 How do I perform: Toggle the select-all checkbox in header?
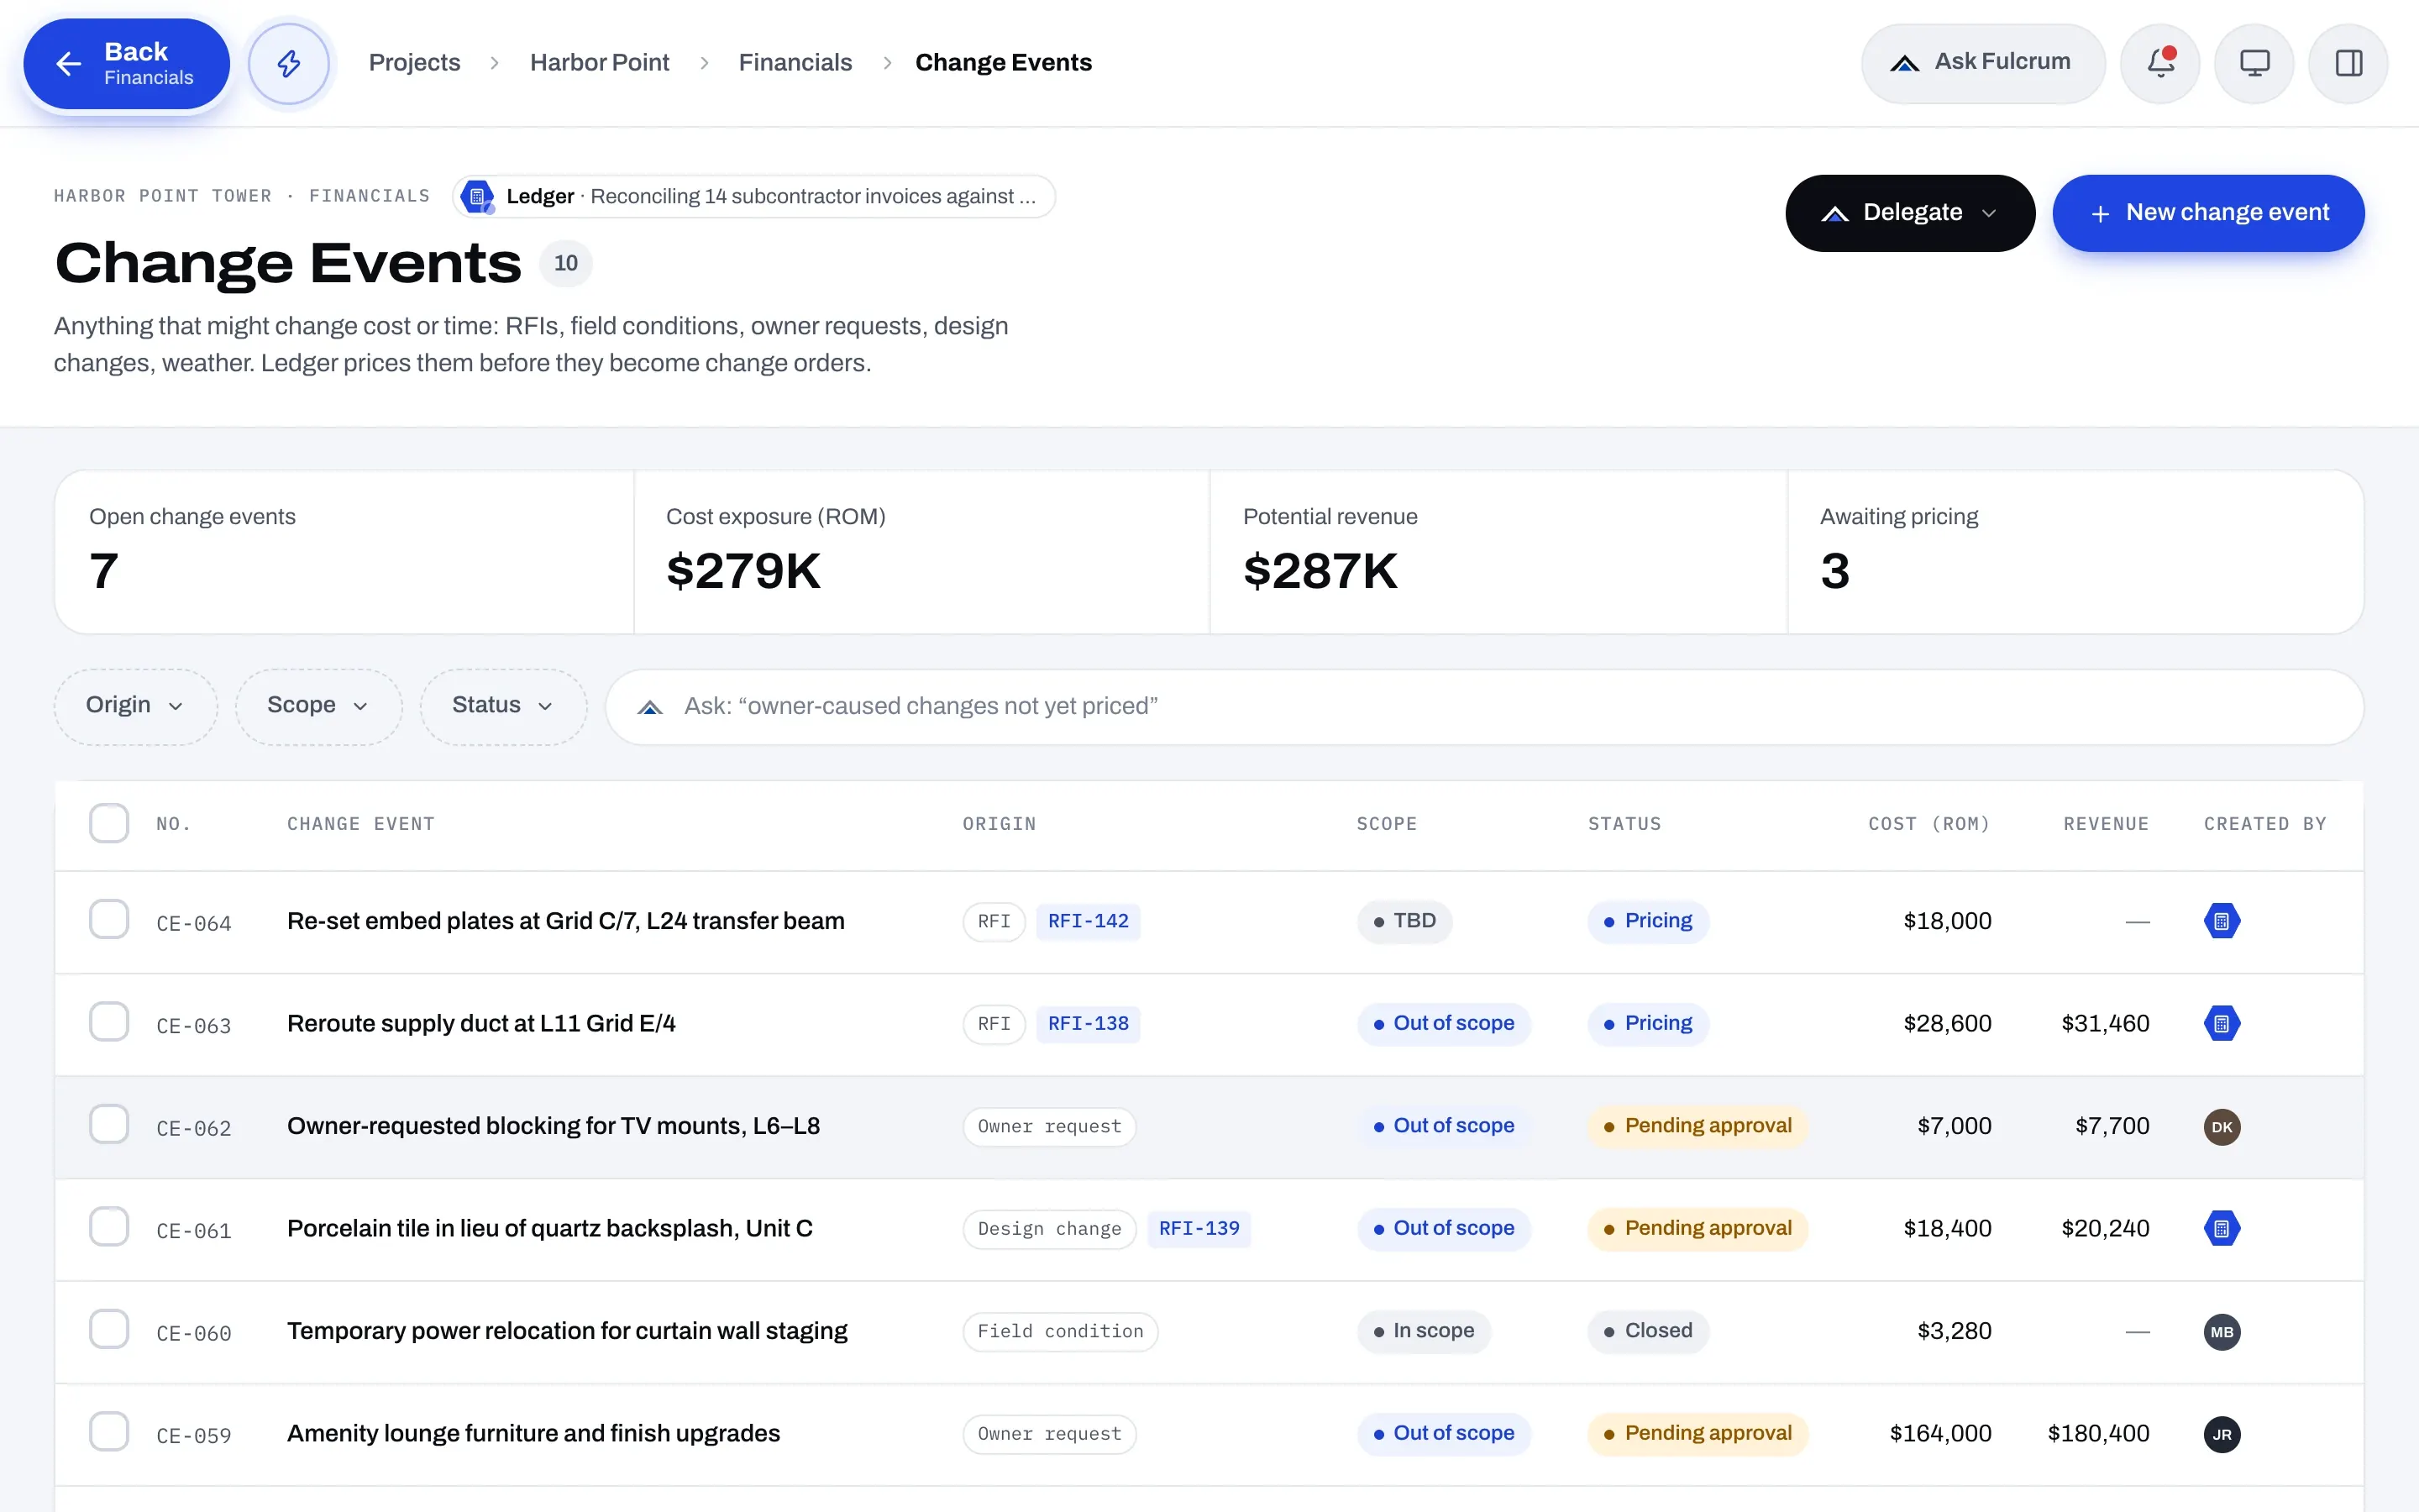tap(109, 823)
